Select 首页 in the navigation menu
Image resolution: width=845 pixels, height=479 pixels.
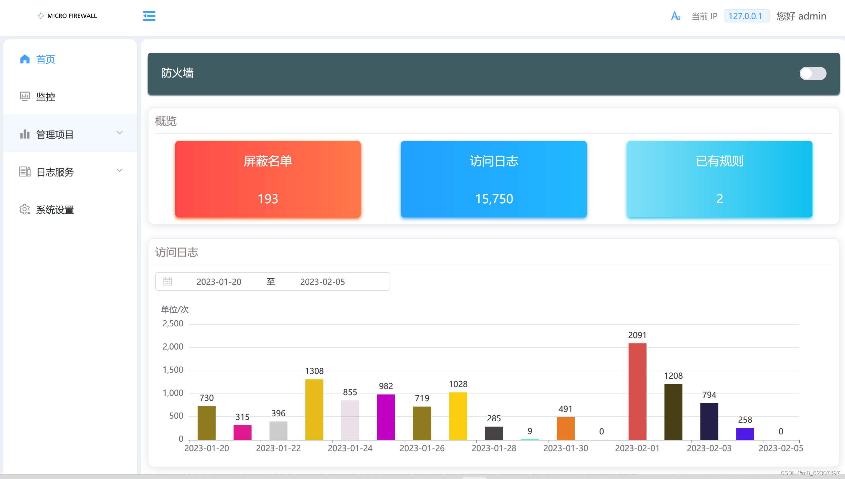[x=45, y=59]
